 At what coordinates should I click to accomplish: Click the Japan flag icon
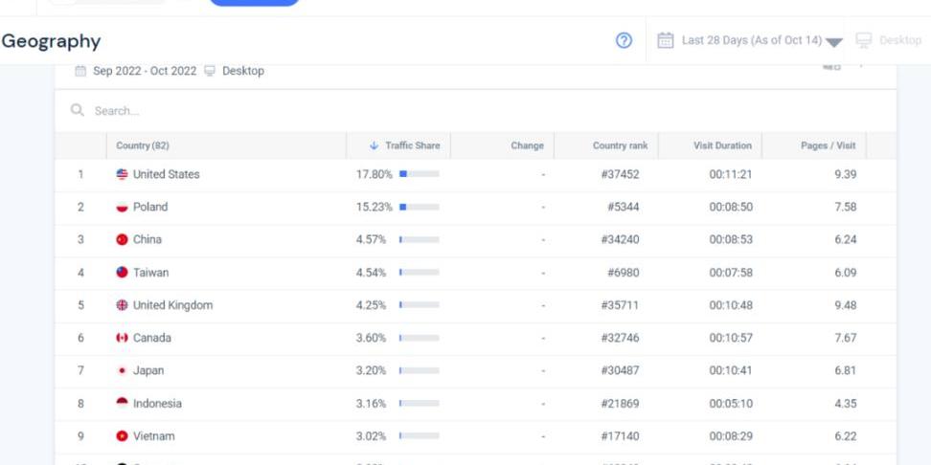[x=122, y=370]
